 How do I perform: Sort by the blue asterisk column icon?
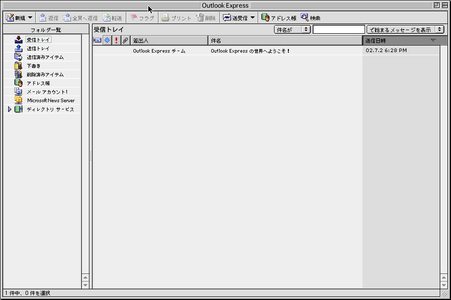point(107,40)
